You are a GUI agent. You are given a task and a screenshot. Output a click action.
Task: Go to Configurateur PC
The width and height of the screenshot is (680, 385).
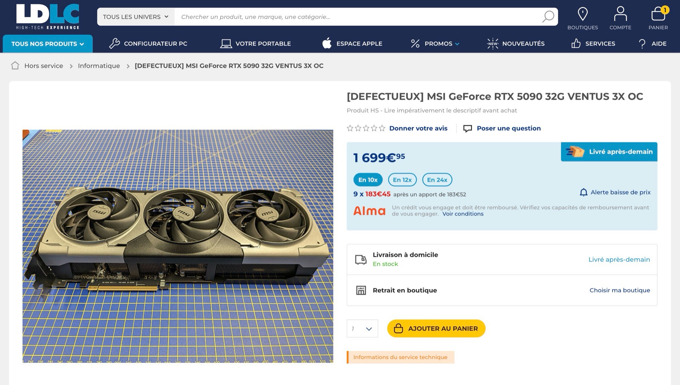click(x=149, y=44)
